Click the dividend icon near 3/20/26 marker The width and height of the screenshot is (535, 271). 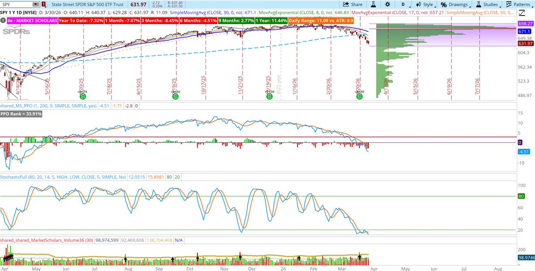tap(359, 96)
